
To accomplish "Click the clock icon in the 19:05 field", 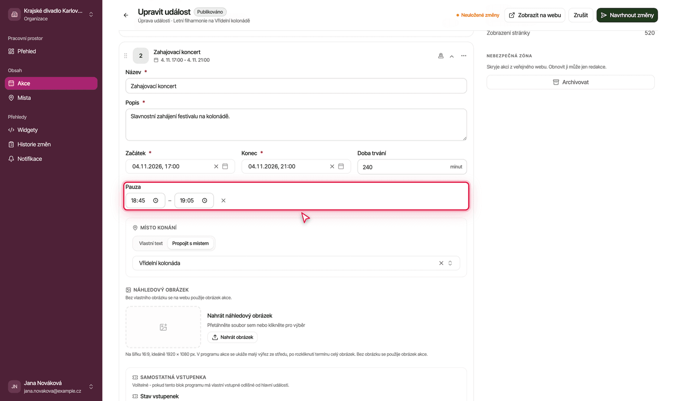I will (x=205, y=201).
